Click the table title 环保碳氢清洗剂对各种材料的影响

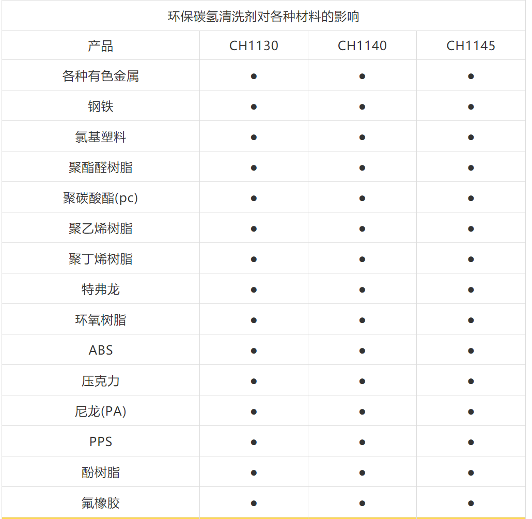(265, 16)
